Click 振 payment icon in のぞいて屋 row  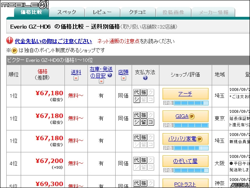[144, 160]
